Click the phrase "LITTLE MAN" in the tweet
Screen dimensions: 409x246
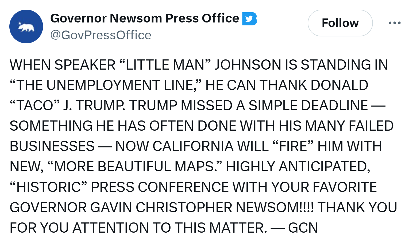coord(165,65)
